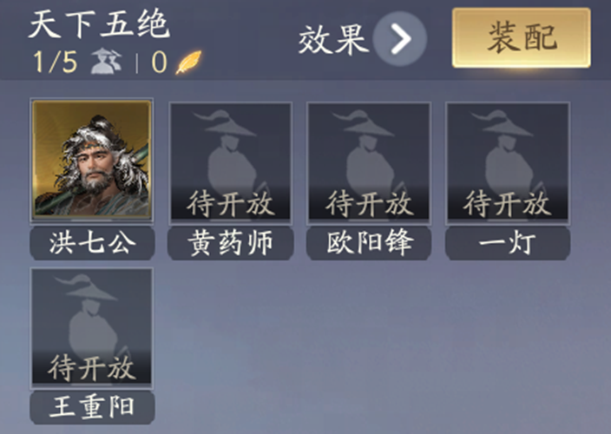Click the locked 王重阳 silhouette card
This screenshot has width=611, height=434.
click(92, 327)
